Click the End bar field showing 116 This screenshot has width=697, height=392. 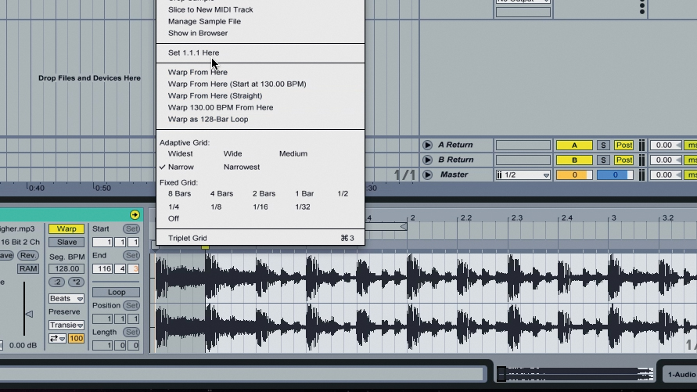pos(102,268)
